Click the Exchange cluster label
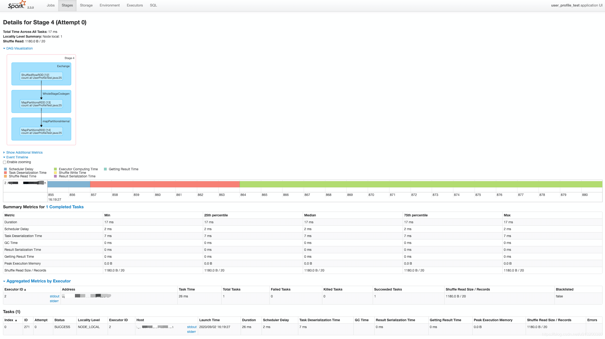Image resolution: width=605 pixels, height=339 pixels. (x=63, y=66)
